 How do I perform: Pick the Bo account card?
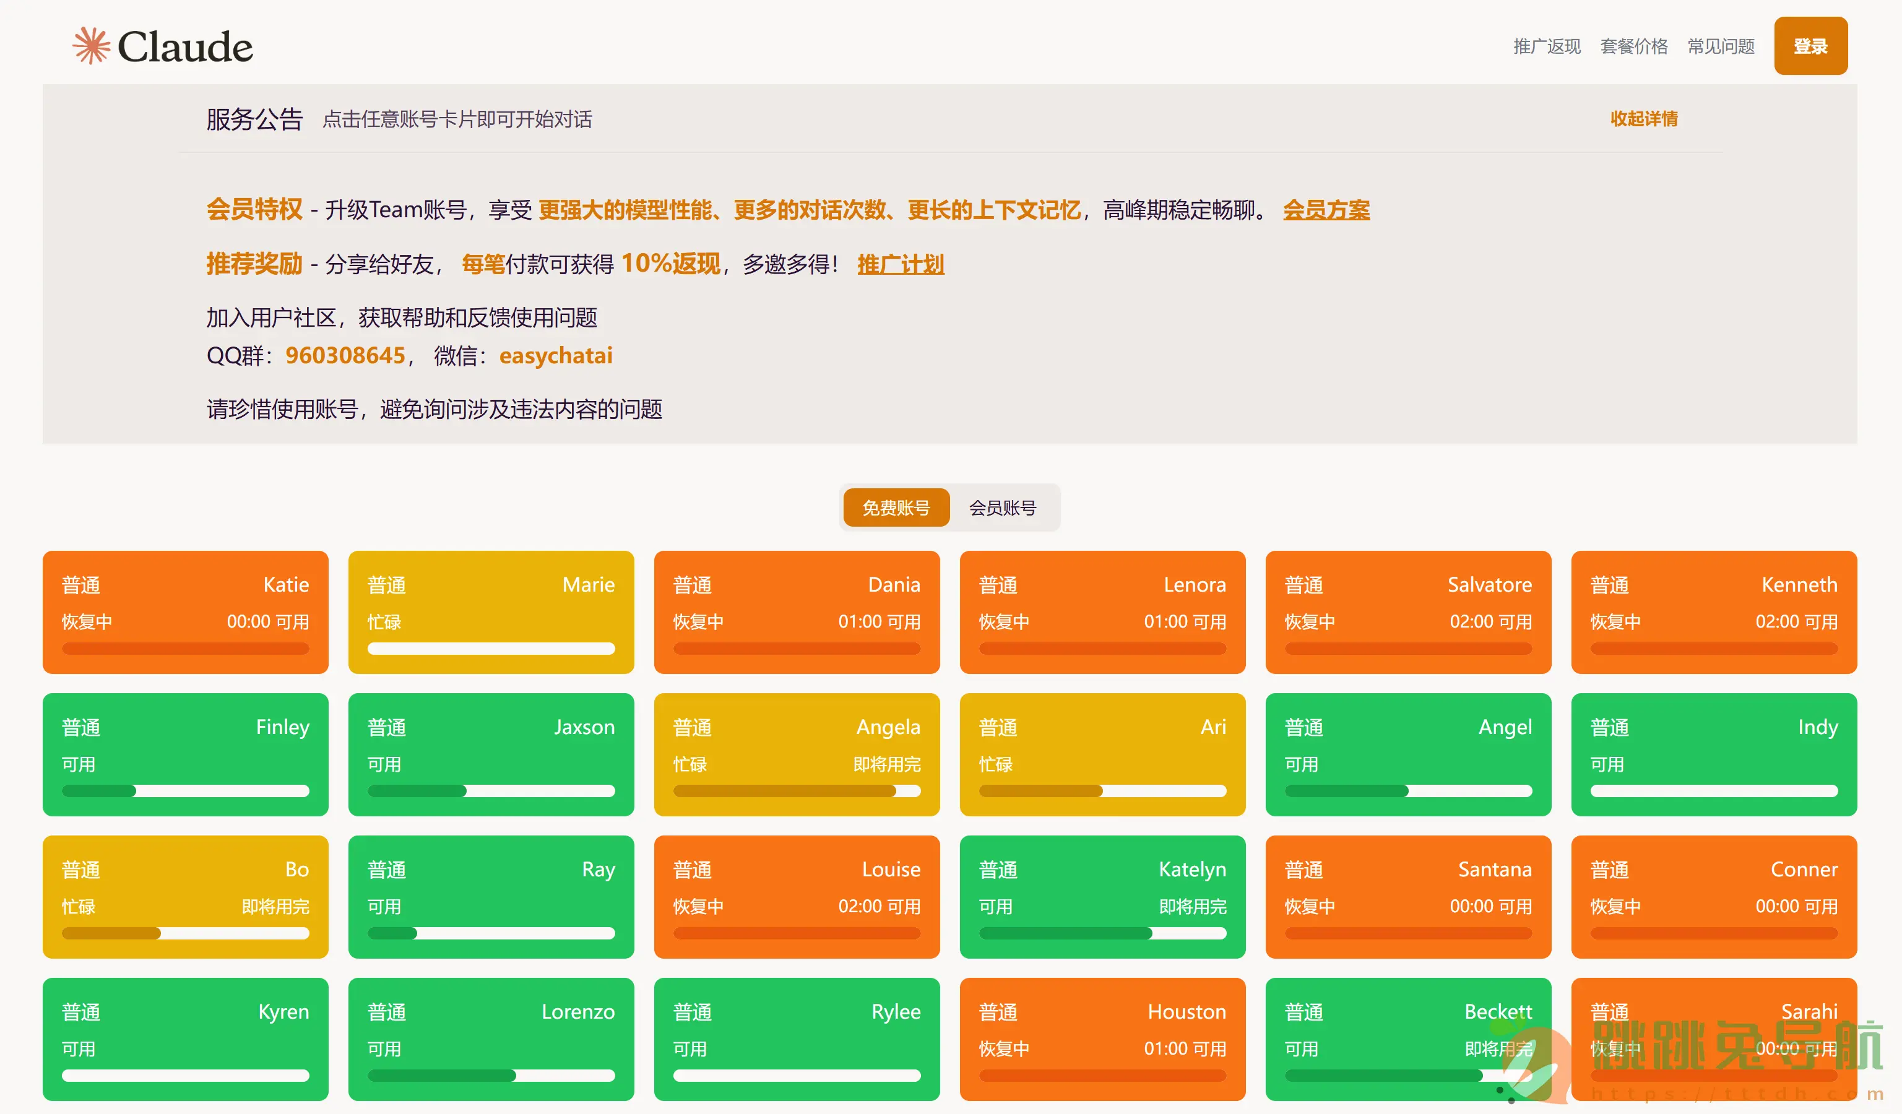point(186,897)
